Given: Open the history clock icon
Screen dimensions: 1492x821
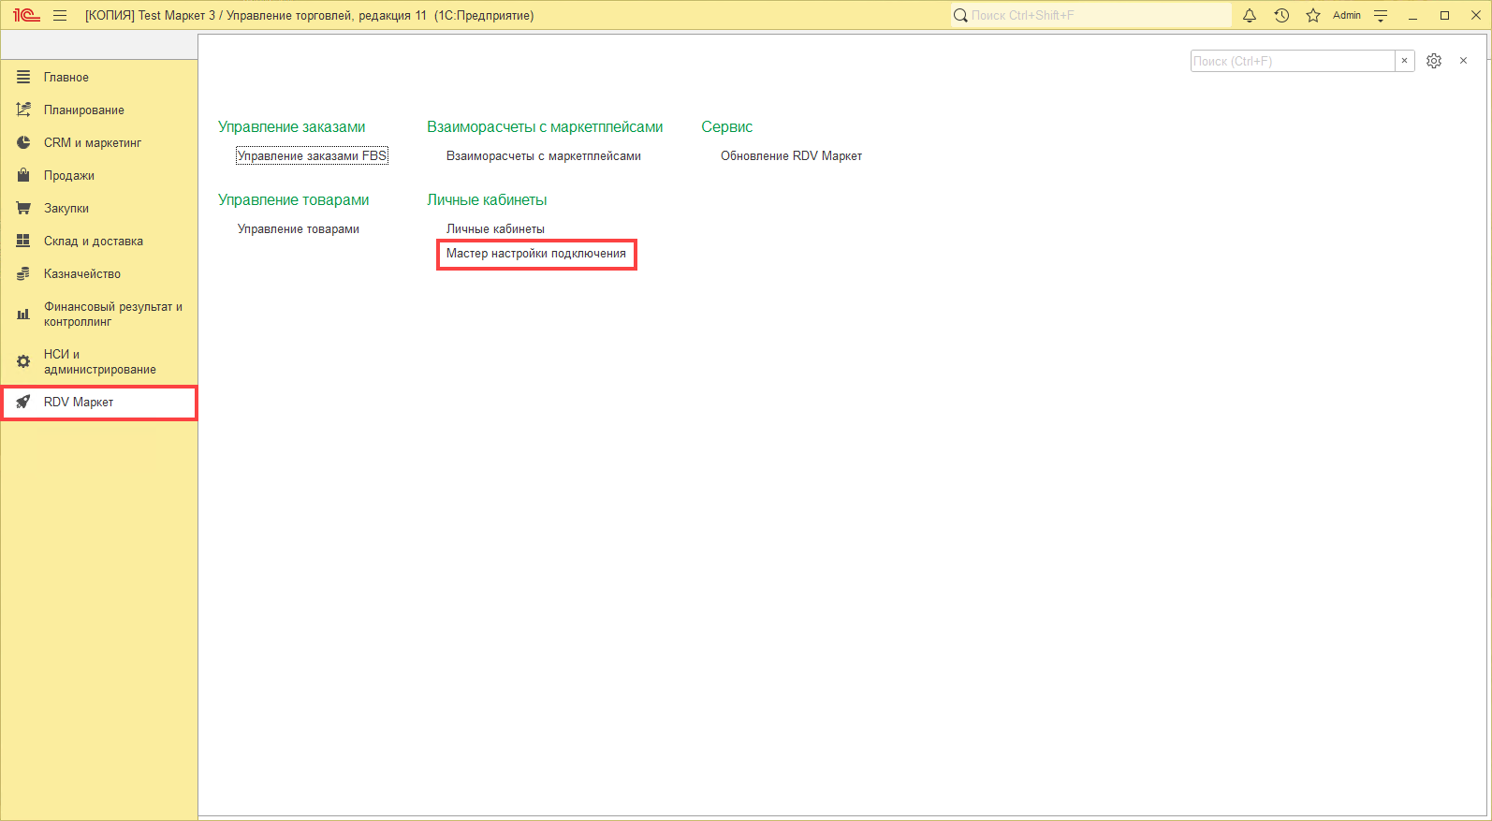Looking at the screenshot, I should [1281, 15].
